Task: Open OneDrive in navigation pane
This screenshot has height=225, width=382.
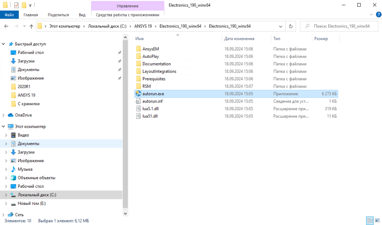Action: [23, 115]
